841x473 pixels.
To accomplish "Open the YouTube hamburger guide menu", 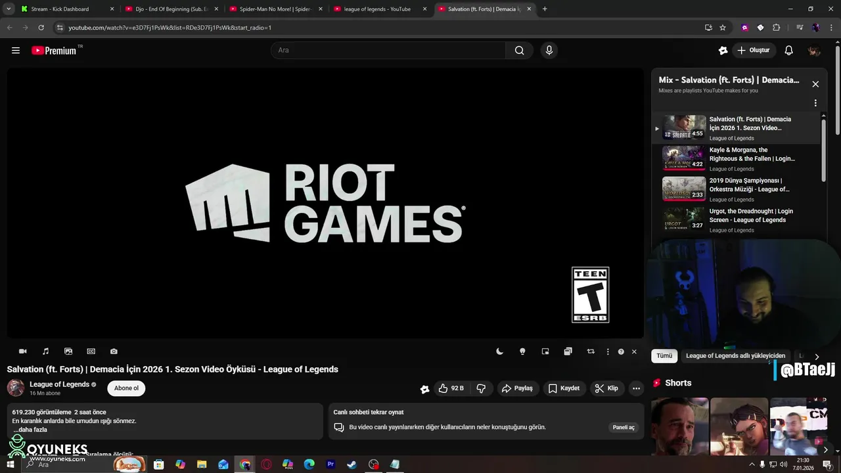I will [x=16, y=51].
